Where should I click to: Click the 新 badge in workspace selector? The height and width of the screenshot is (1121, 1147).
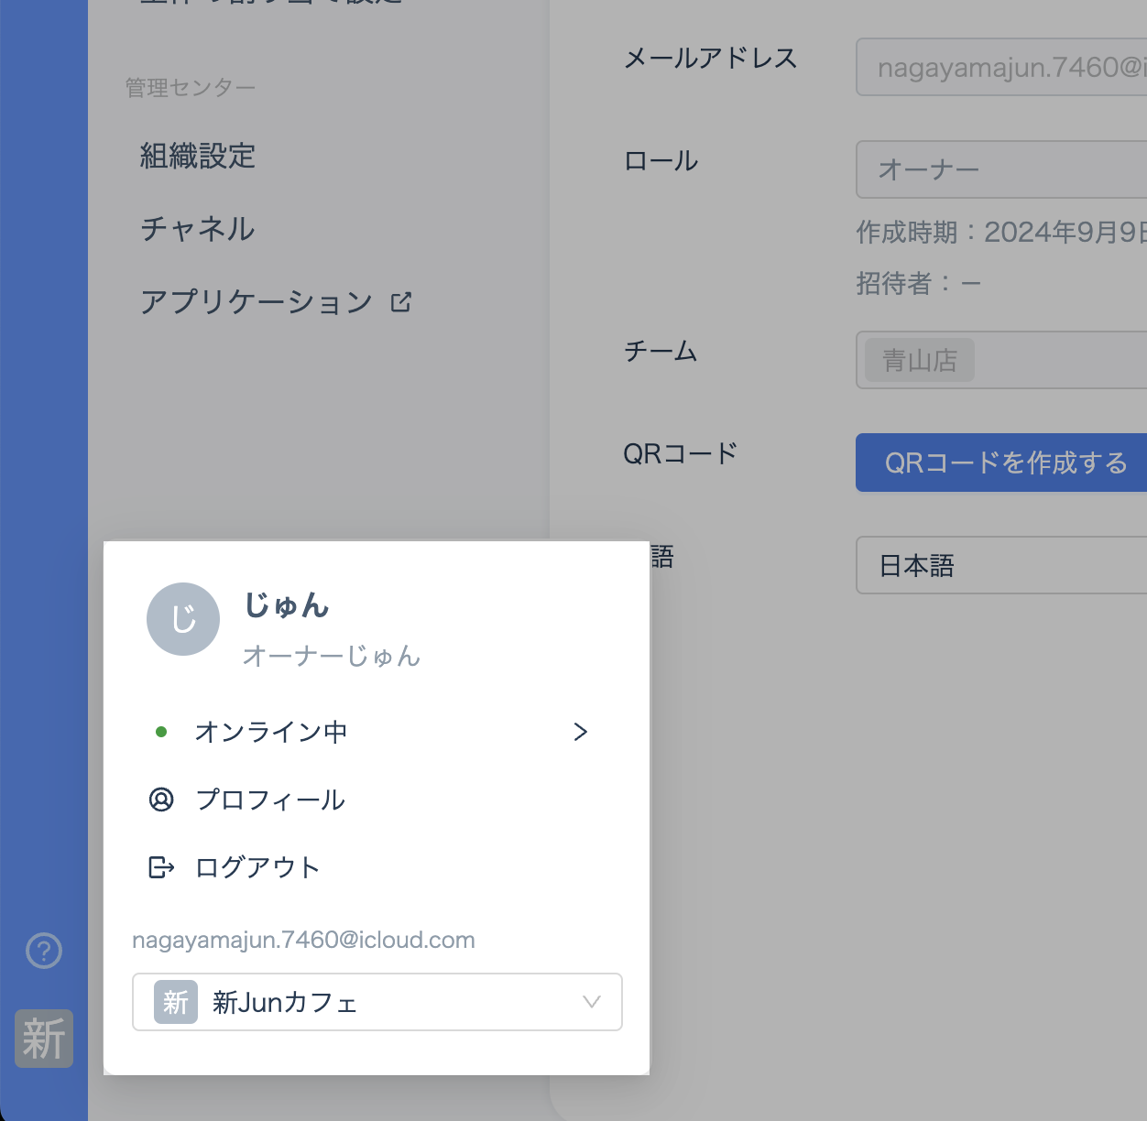(x=176, y=1002)
